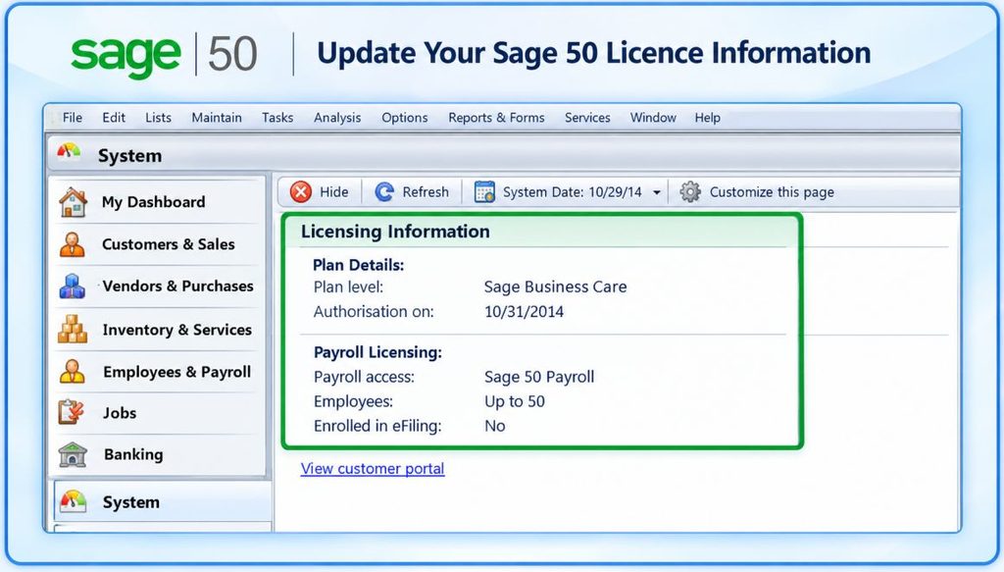This screenshot has height=572, width=1004.
Task: Click the Enrolled in eFiling No value
Action: [495, 426]
